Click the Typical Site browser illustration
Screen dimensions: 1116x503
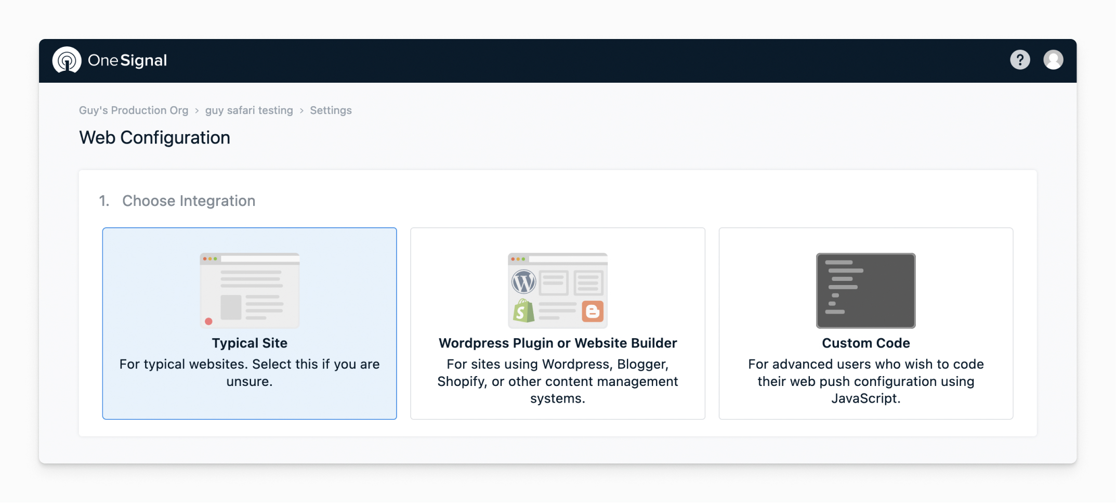point(250,290)
